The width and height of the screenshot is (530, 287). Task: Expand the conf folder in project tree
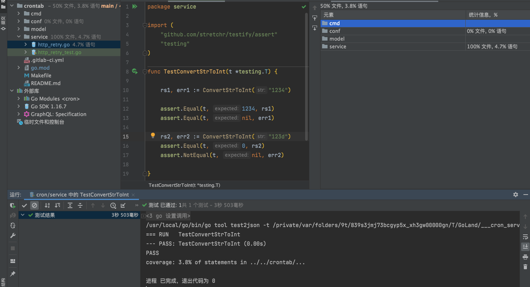[x=19, y=21]
